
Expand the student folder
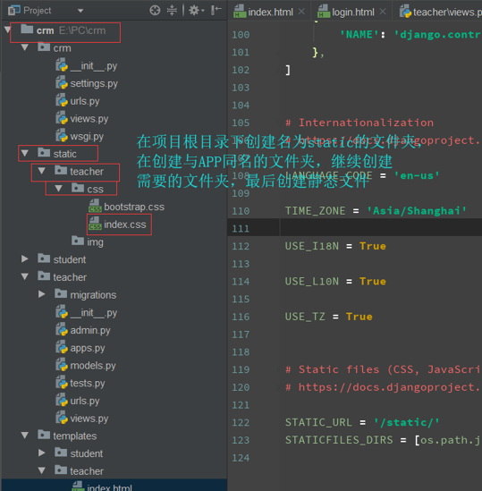tap(25, 259)
